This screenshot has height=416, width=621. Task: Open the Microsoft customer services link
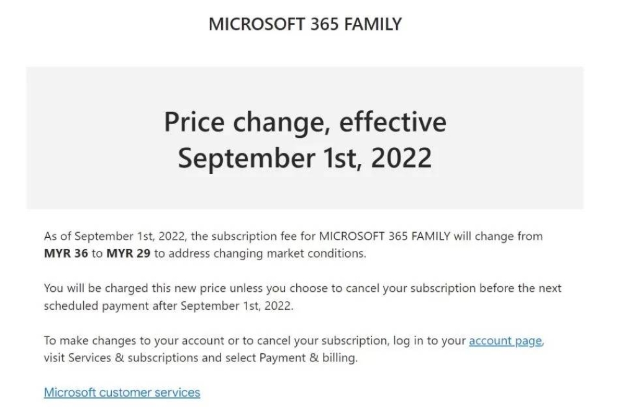pyautogui.click(x=122, y=392)
